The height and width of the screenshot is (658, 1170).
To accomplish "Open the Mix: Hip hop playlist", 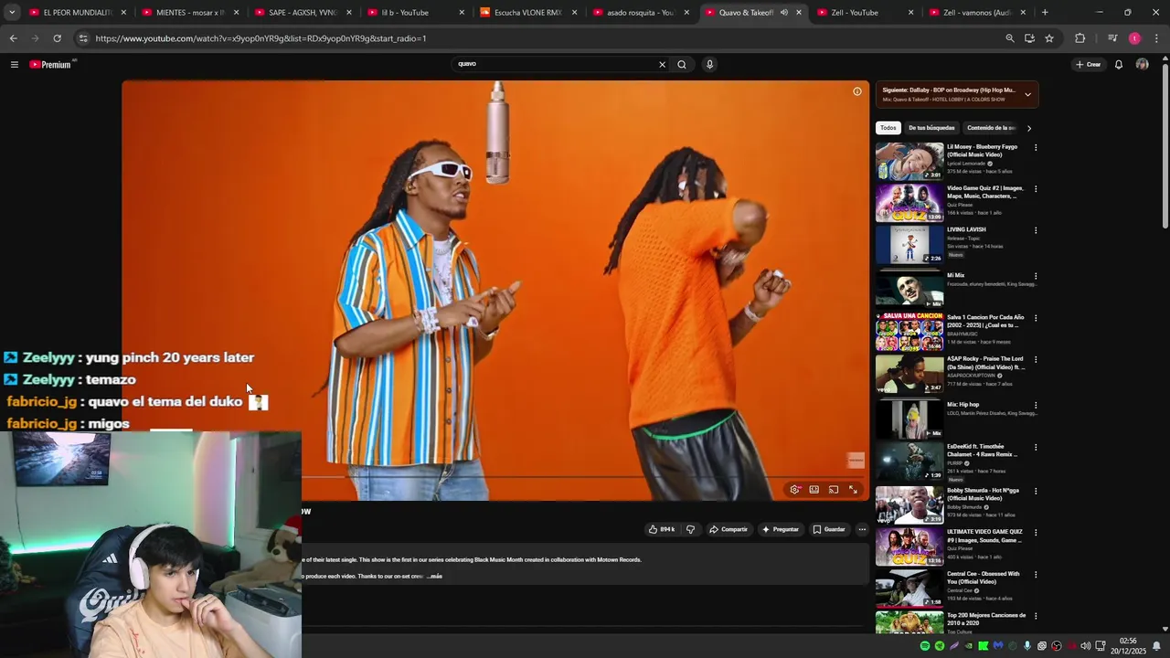I will point(963,405).
